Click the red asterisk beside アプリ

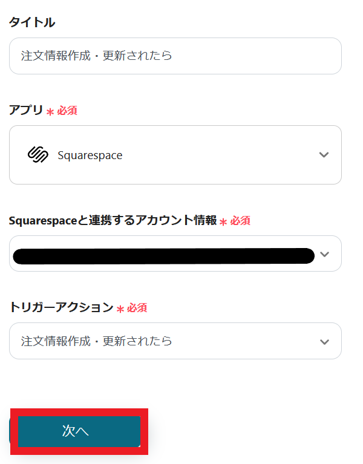tap(50, 112)
